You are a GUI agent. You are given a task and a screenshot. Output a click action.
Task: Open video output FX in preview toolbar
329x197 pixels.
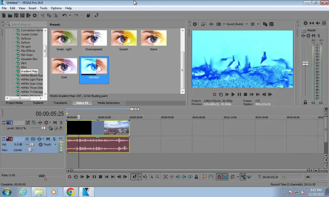coord(211,24)
